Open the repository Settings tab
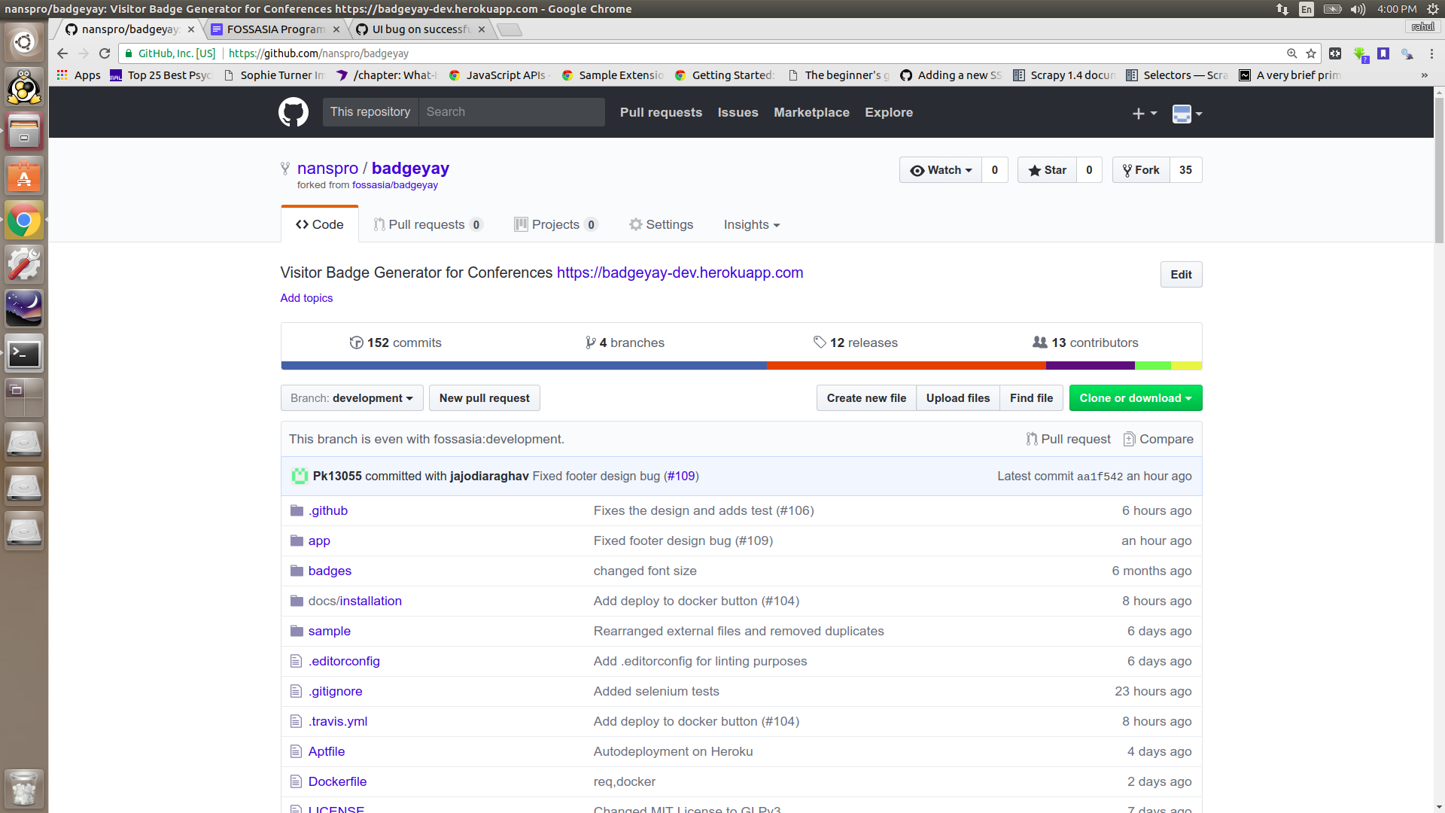 pos(661,224)
